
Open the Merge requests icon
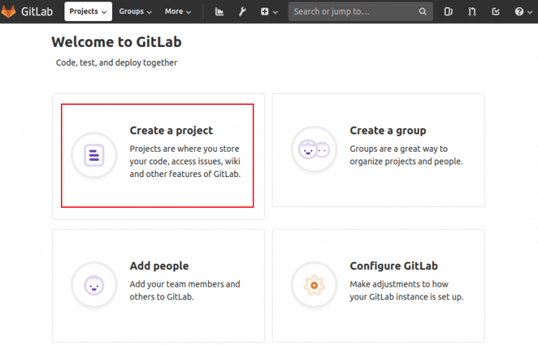coord(472,12)
